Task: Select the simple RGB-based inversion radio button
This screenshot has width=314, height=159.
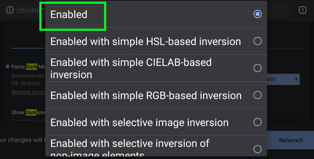Action: click(257, 95)
